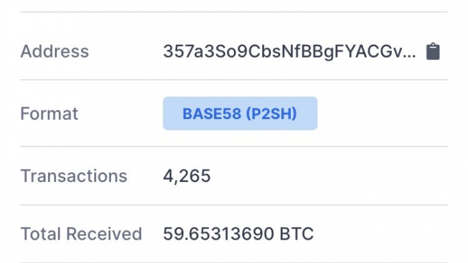Click the word BASE58 inside the badge
The width and height of the screenshot is (468, 263).
[x=212, y=114]
